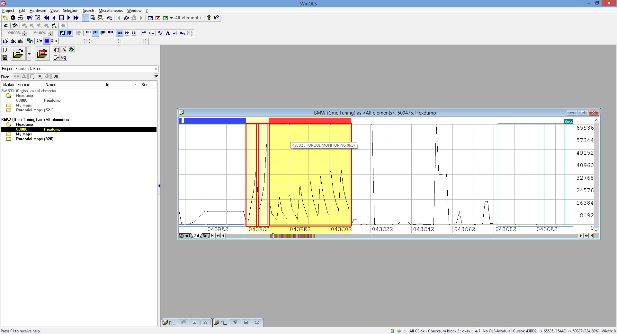Click the magnifier search window icon
The image size is (617, 334).
[x=93, y=18]
